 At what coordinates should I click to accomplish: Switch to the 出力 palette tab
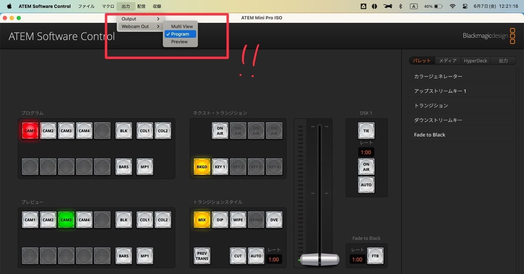[x=504, y=61]
